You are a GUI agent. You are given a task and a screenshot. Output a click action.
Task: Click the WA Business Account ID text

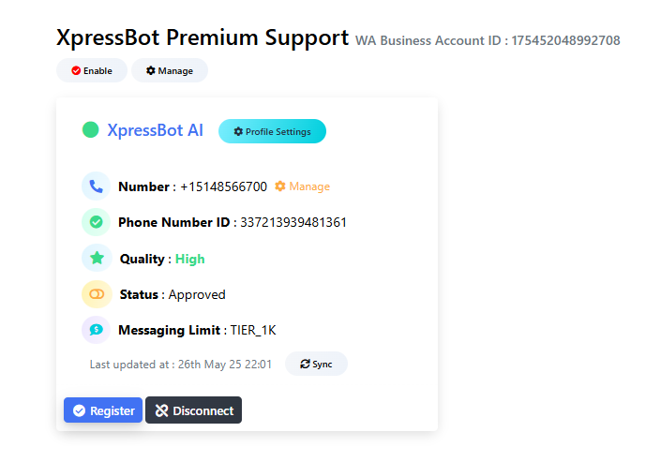click(x=487, y=40)
